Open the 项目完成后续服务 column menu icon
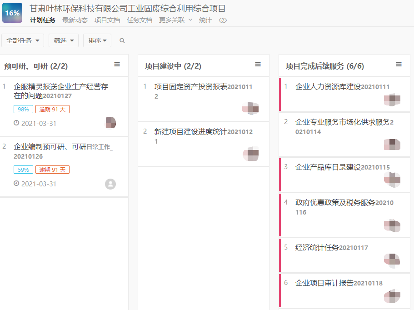 point(399,64)
